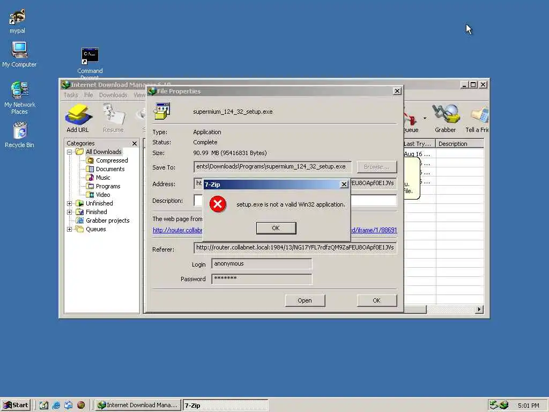Click the Outlook Express quick launch icon
This screenshot has width=549, height=412.
68,405
